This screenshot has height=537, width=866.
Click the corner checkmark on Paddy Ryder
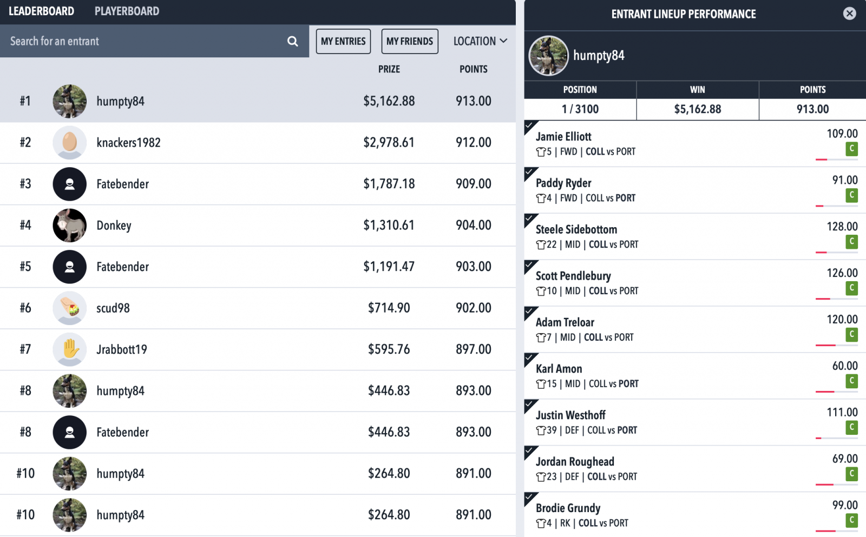[x=530, y=173]
